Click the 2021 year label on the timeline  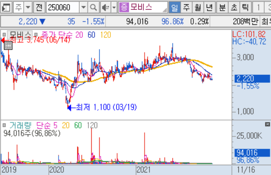[144, 170]
